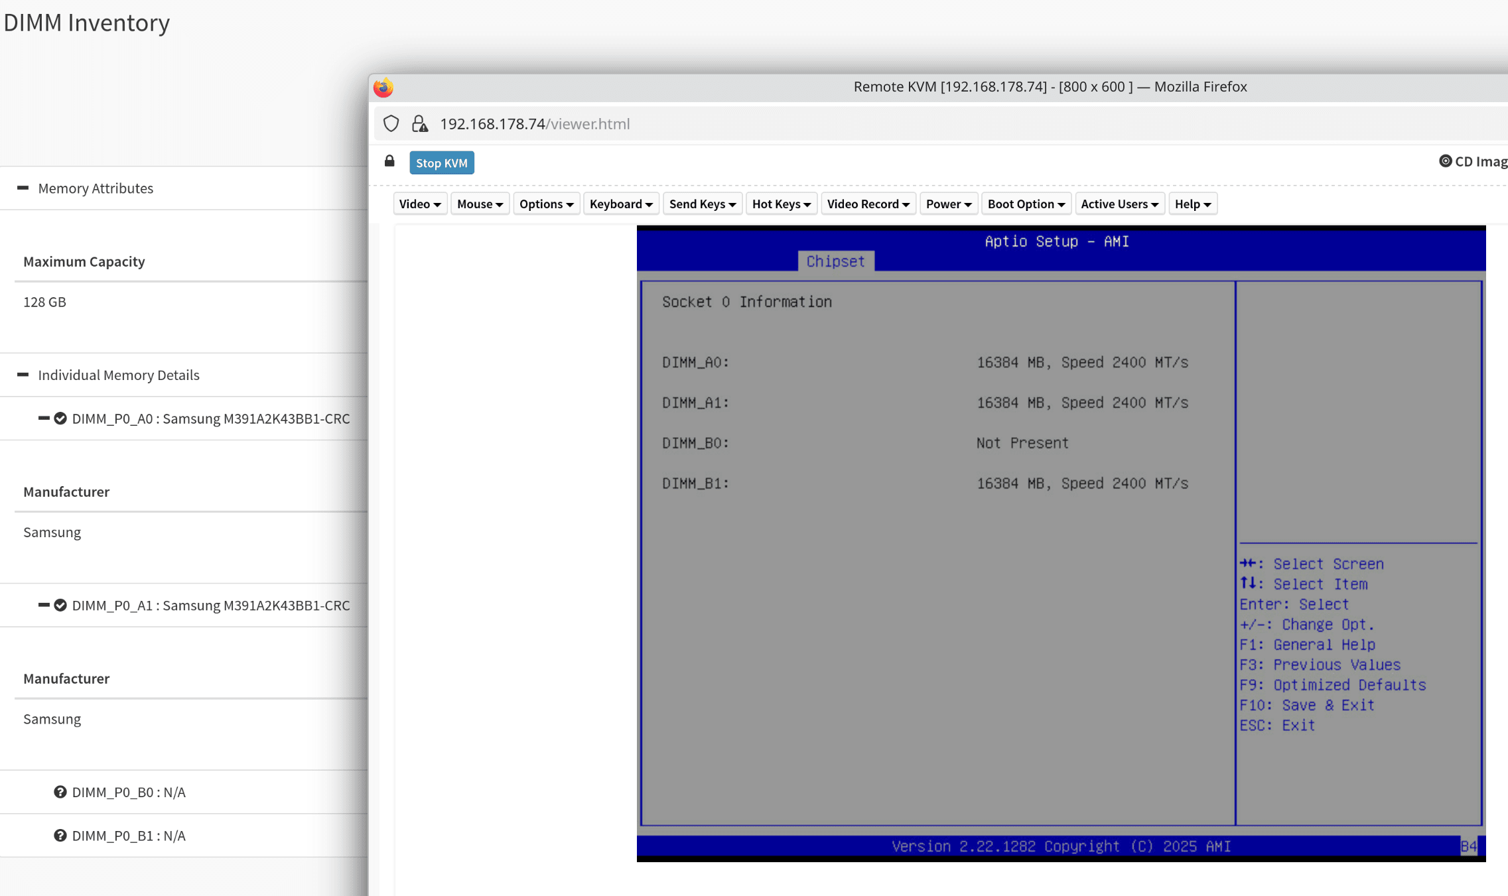The width and height of the screenshot is (1508, 896).
Task: Click the CD Image label
Action: coord(1481,161)
